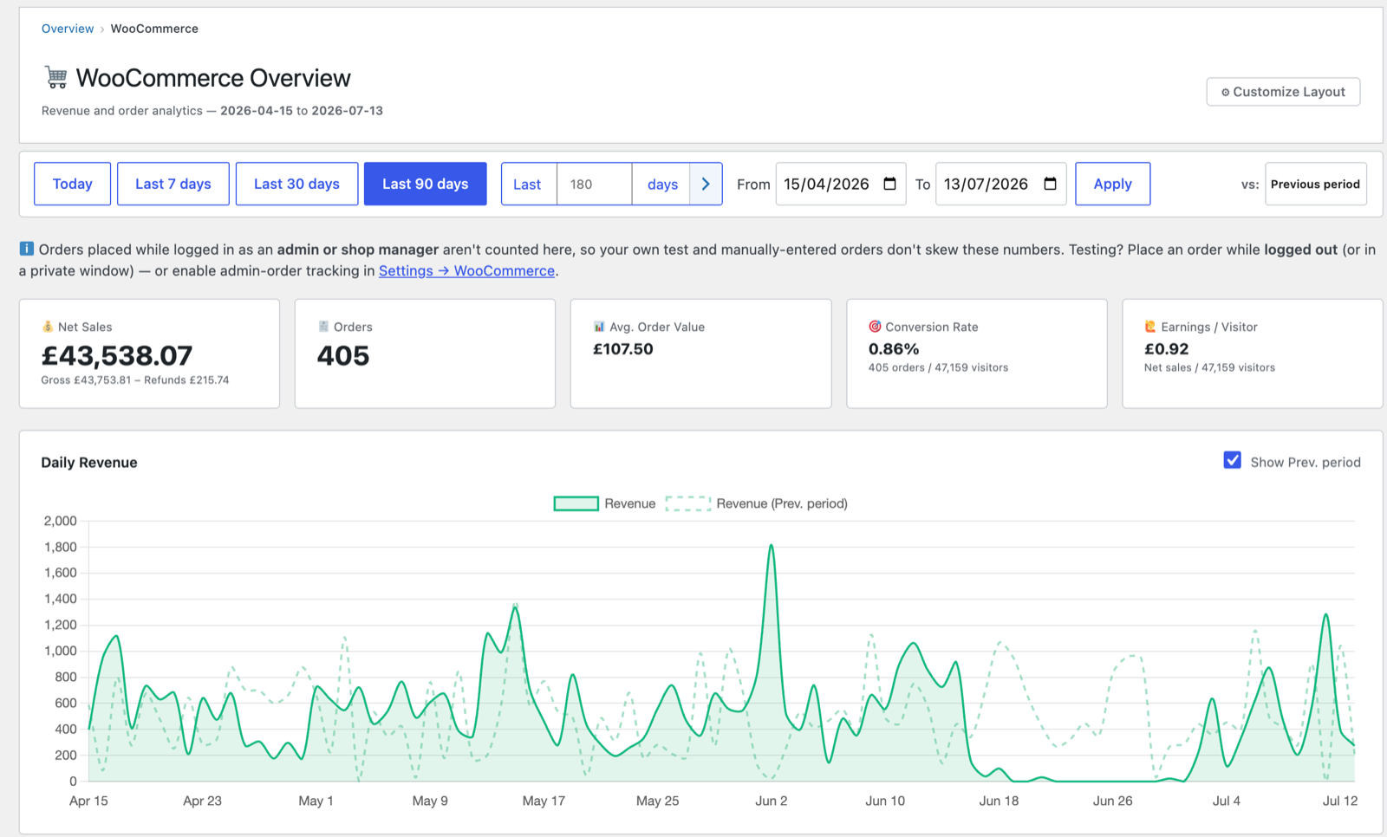Select the Last 90 days range

426,184
